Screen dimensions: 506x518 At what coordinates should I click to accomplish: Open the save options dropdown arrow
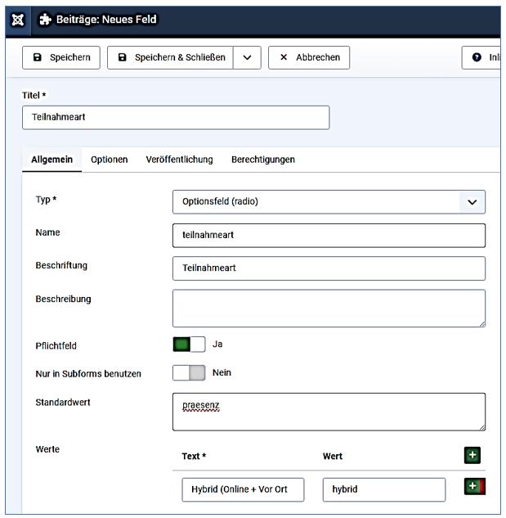click(247, 57)
